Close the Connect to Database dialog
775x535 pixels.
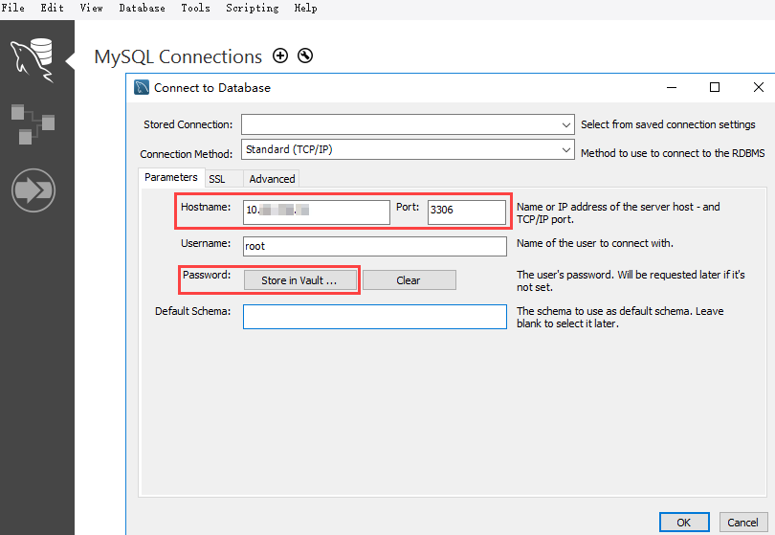758,87
